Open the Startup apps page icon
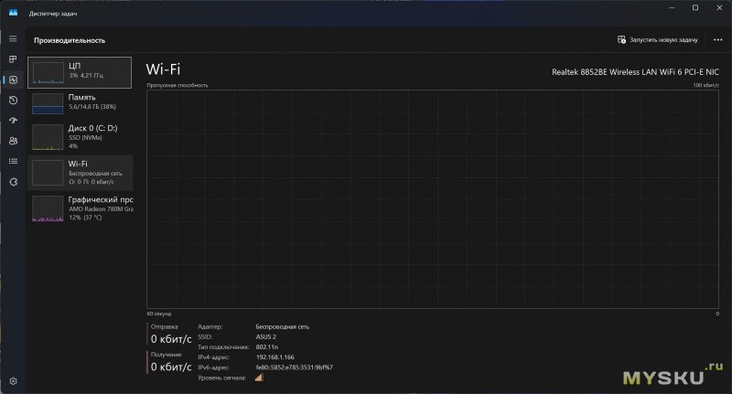This screenshot has height=394, width=732. (x=13, y=121)
